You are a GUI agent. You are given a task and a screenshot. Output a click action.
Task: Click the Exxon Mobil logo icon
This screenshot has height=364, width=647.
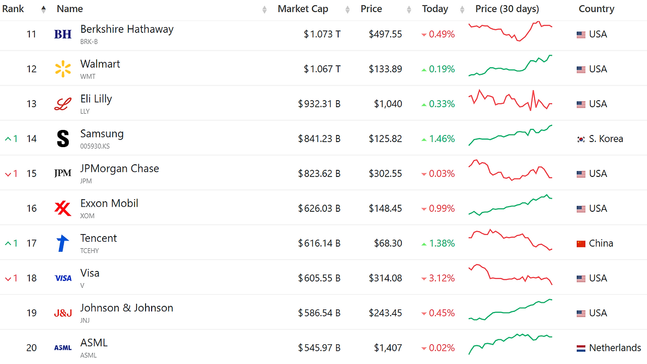pyautogui.click(x=63, y=208)
